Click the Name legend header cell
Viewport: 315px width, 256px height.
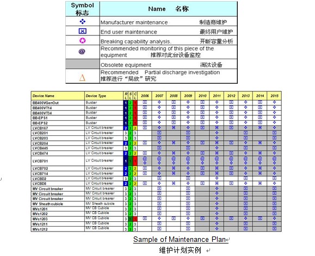[168, 9]
